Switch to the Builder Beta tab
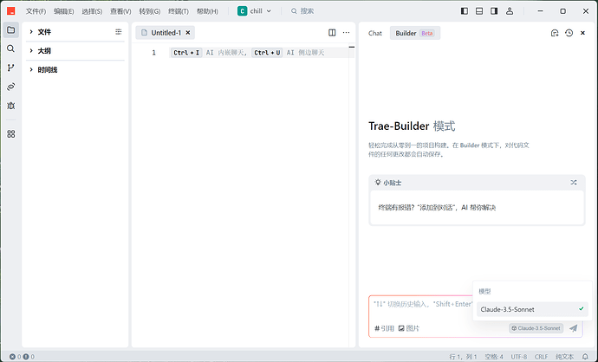Screen dimensions: 598x362 click(x=415, y=33)
